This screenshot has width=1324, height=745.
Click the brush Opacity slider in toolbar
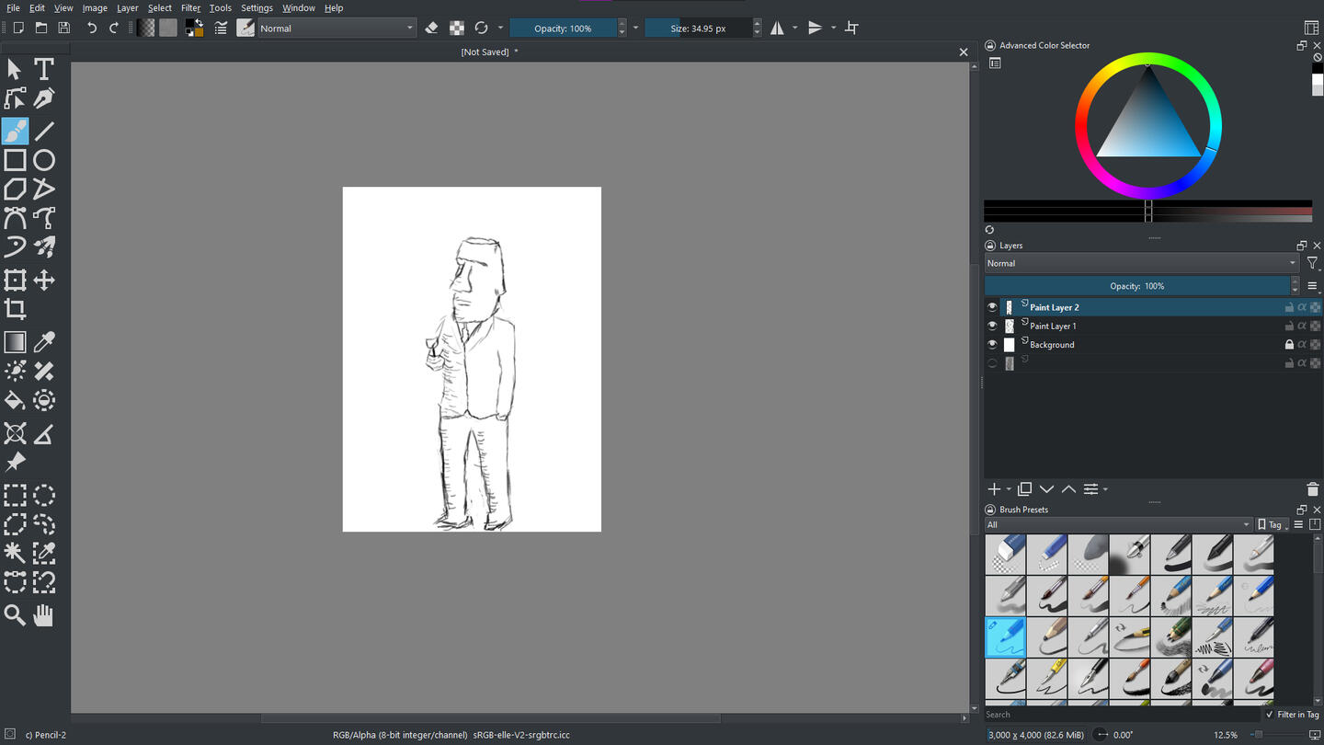pyautogui.click(x=562, y=29)
